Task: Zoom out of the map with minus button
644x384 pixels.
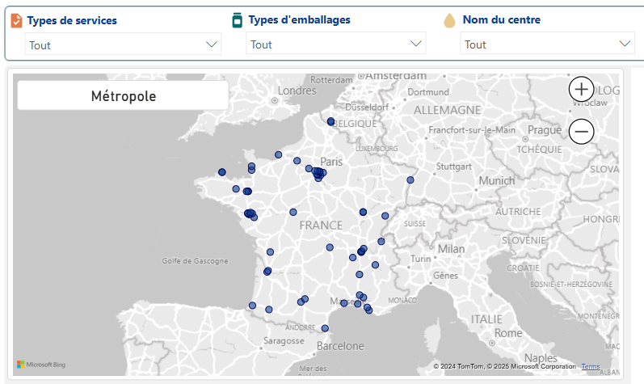Action: 581,130
